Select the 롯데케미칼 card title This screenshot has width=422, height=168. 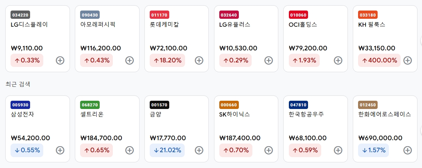point(164,24)
